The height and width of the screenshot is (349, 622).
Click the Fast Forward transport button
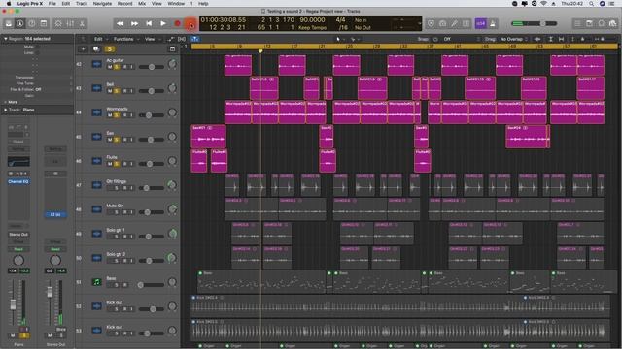[x=134, y=23]
